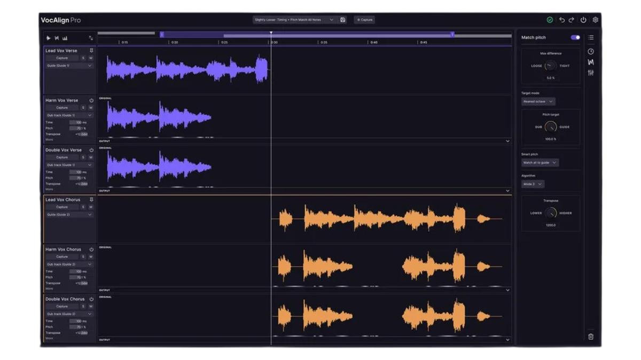Screen dimensions: 641x360
Task: Click the top-bar power bypass icon
Action: [x=583, y=20]
